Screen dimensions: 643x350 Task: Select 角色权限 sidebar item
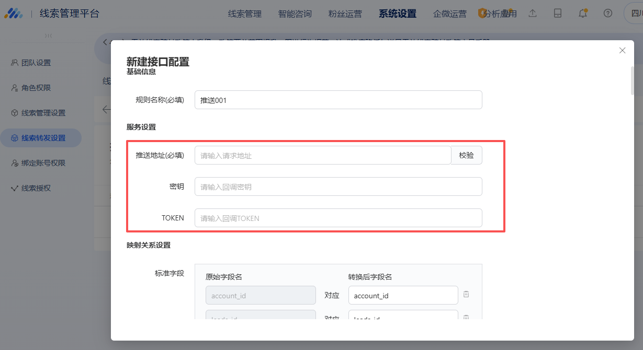click(36, 88)
